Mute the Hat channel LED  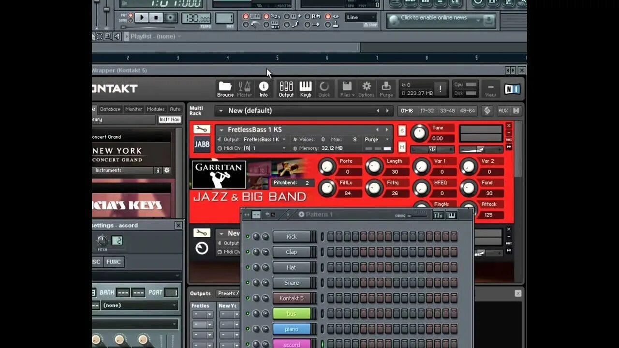[x=248, y=267]
